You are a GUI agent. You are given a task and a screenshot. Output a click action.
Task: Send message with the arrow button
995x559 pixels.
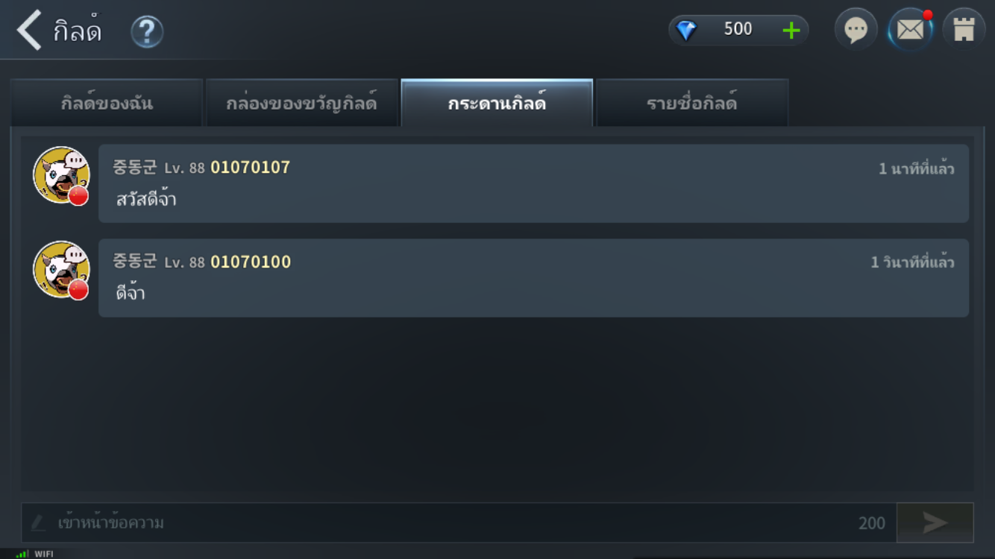coord(935,522)
